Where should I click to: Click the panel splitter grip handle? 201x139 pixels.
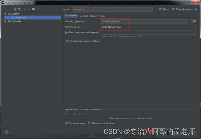[62, 67]
